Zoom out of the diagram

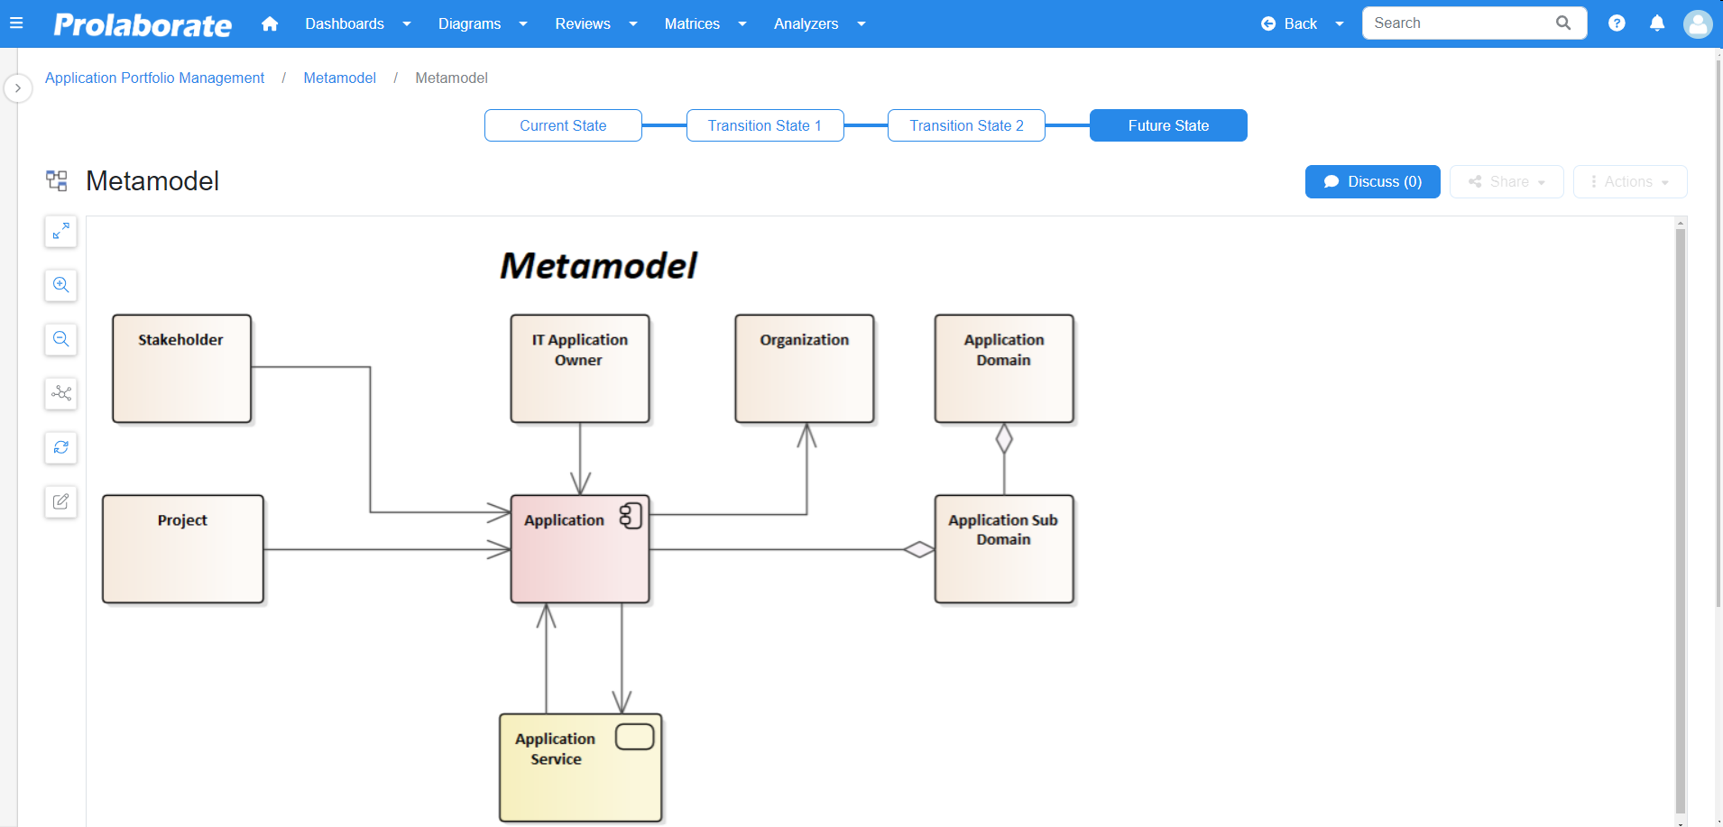click(x=60, y=340)
